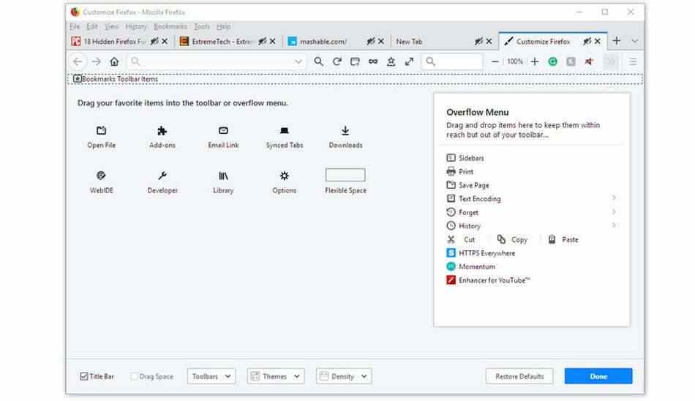Click the red crossed-out extension icon in the toolbar
The height and width of the screenshot is (401, 695).
589,61
